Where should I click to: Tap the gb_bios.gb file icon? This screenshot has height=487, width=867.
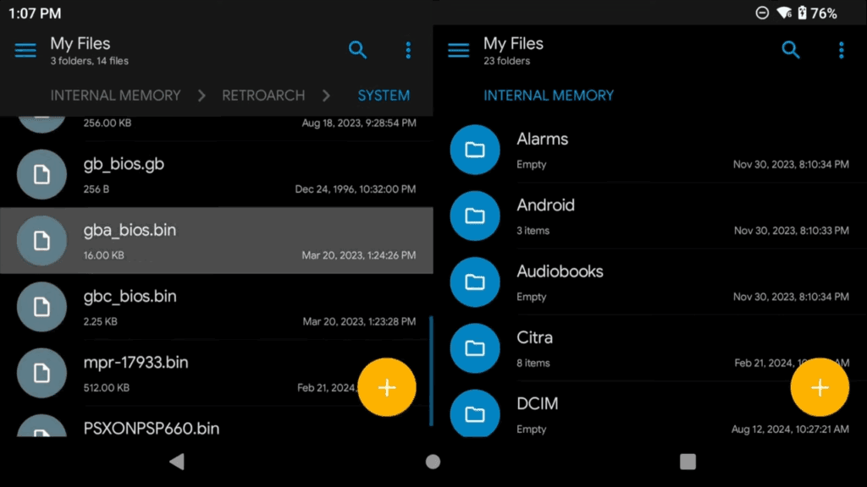(x=41, y=174)
